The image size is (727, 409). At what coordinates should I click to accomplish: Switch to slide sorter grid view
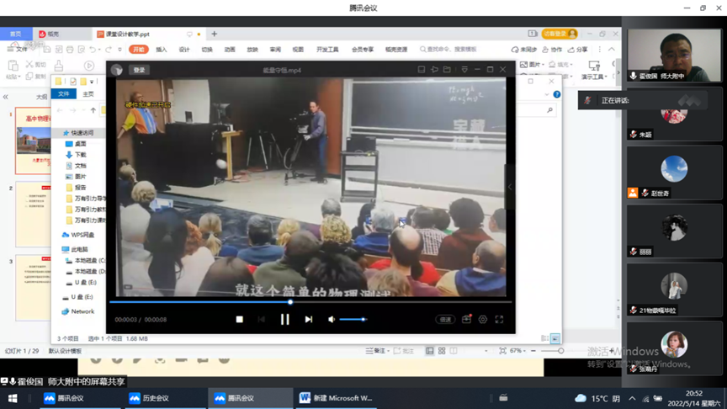coord(442,351)
